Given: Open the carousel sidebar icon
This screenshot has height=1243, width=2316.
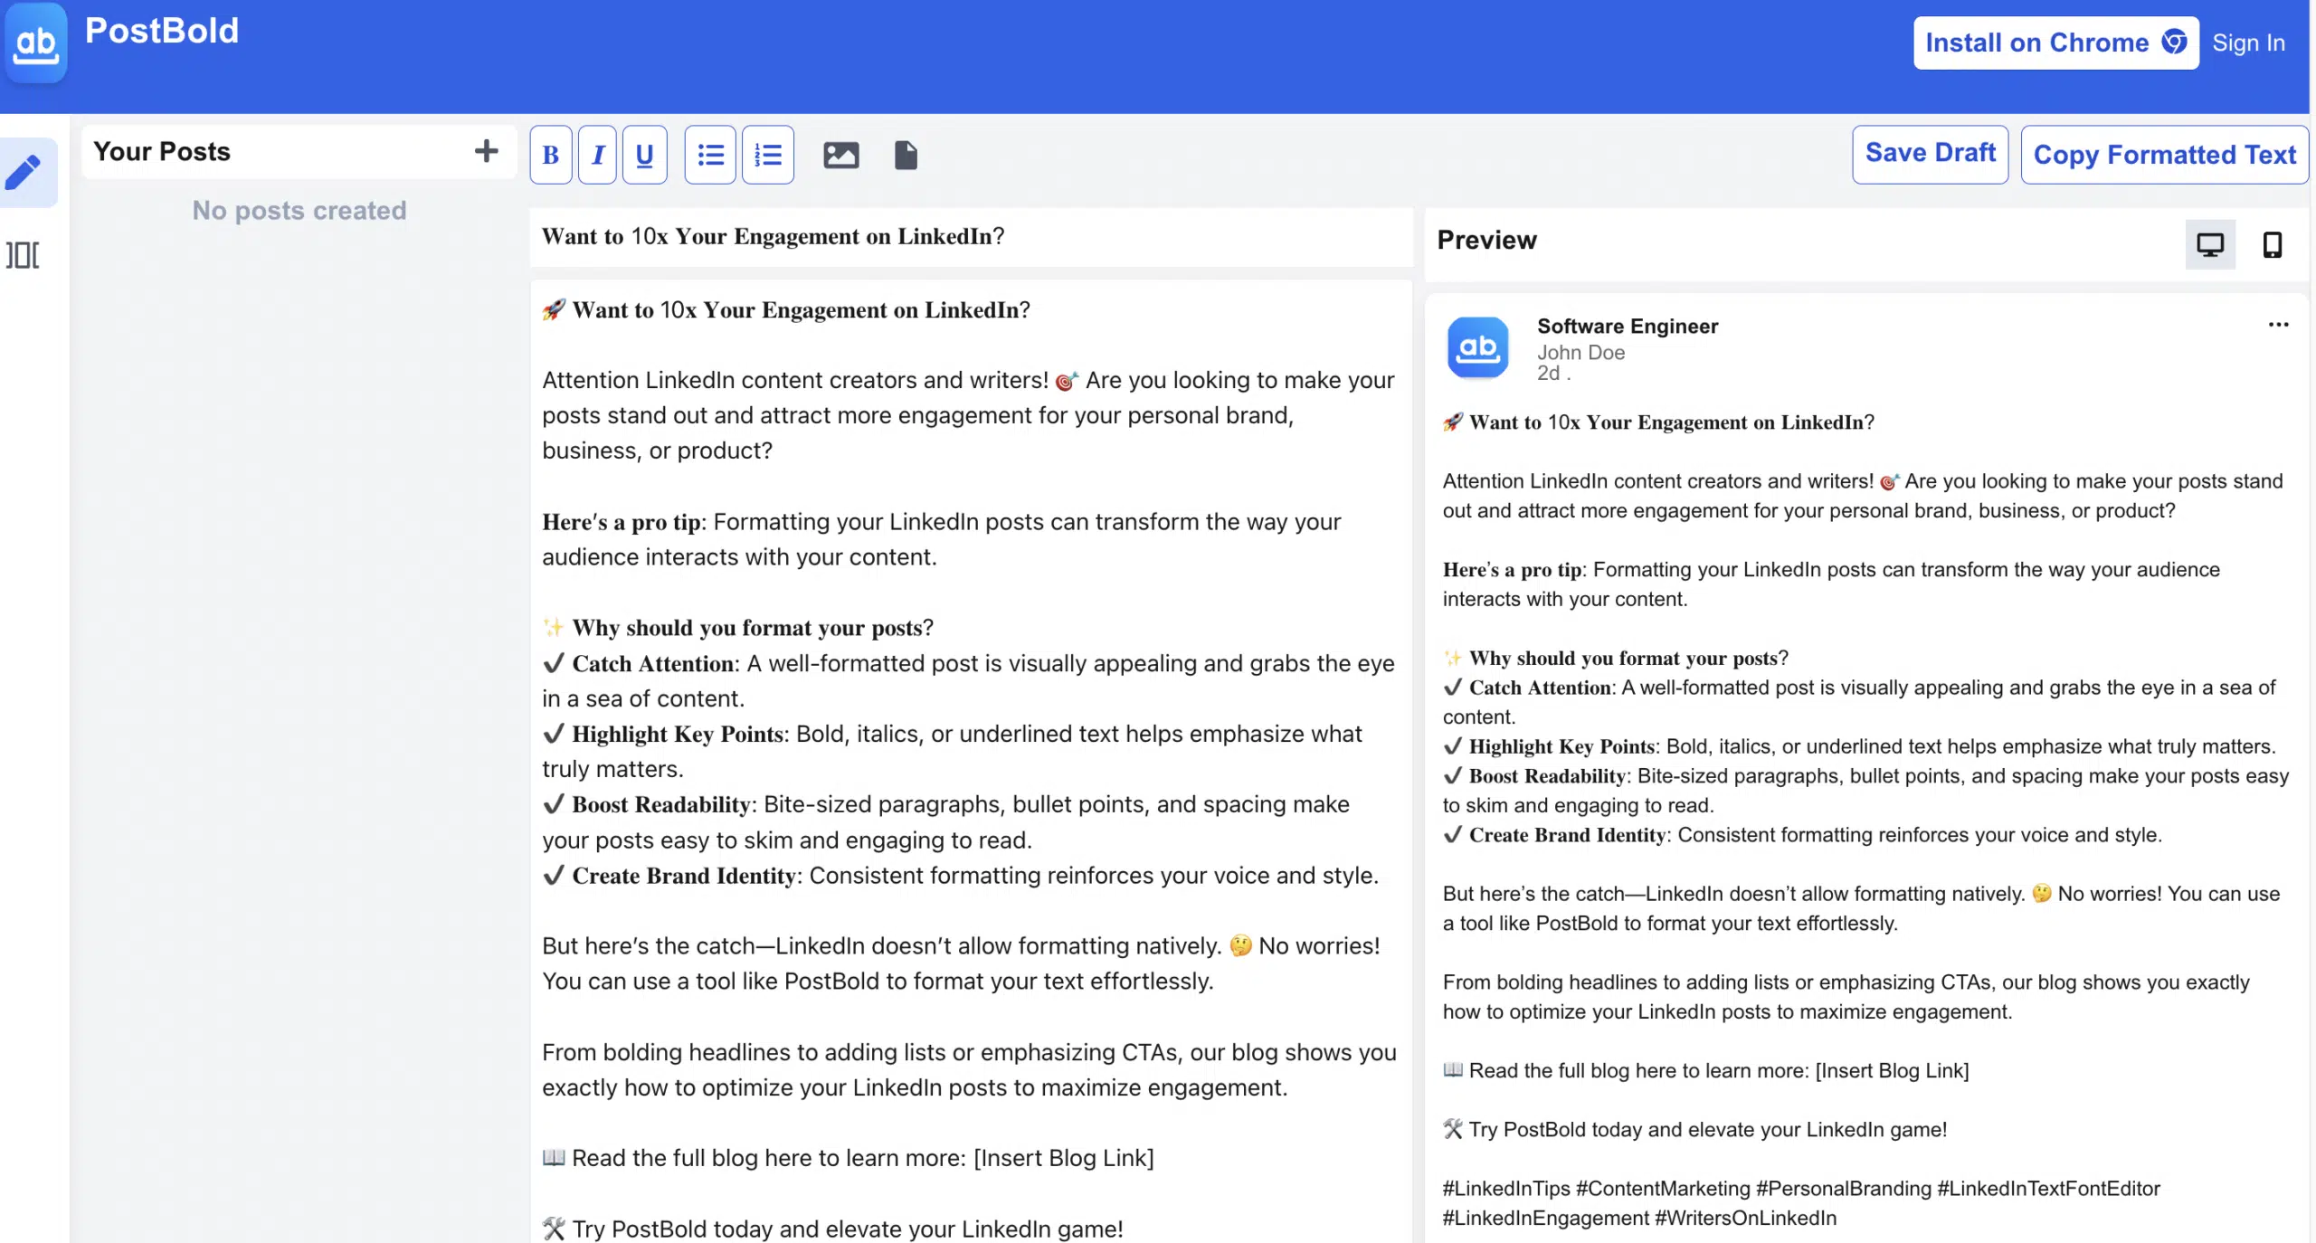Looking at the screenshot, I should point(24,255).
